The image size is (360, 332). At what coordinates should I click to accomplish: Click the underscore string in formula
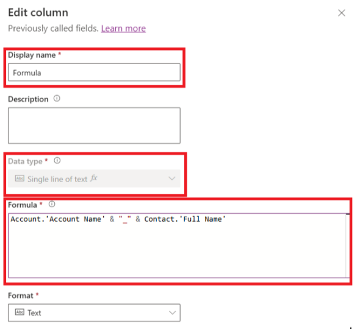coord(125,219)
